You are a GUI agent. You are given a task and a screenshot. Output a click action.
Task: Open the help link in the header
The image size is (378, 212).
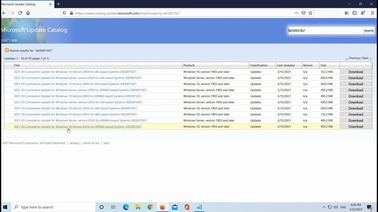(x=14, y=40)
